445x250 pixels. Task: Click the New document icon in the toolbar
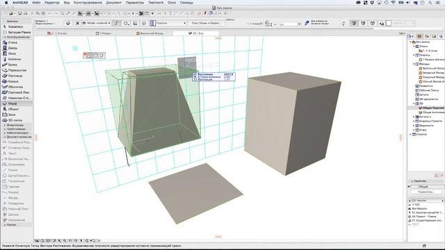(x=5, y=14)
